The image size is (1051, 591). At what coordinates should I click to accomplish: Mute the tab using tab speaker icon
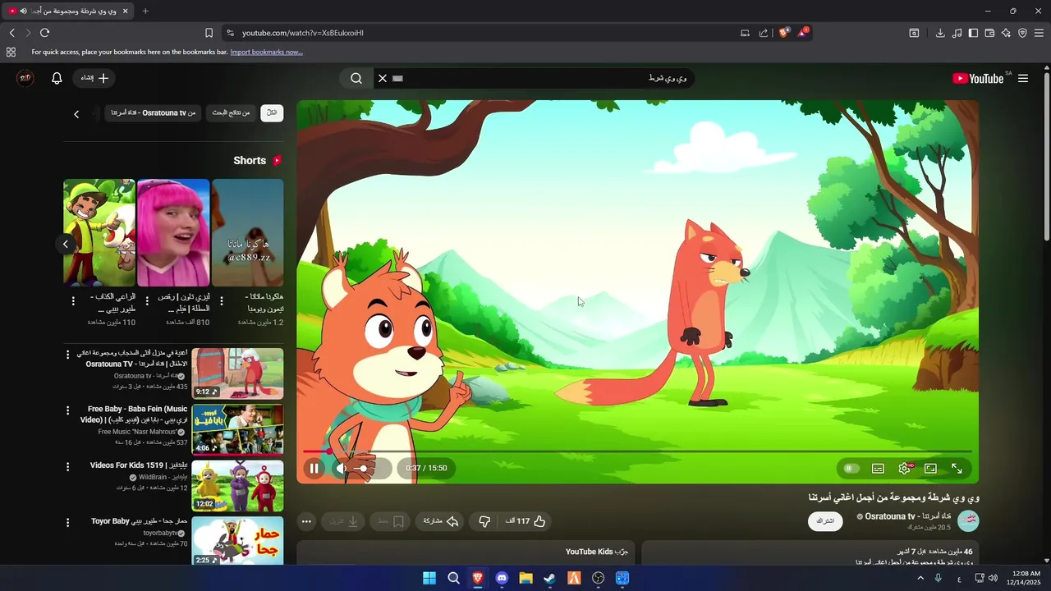(23, 11)
